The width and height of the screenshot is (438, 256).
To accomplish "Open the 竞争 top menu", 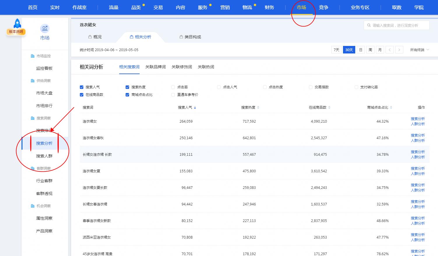I will [323, 8].
